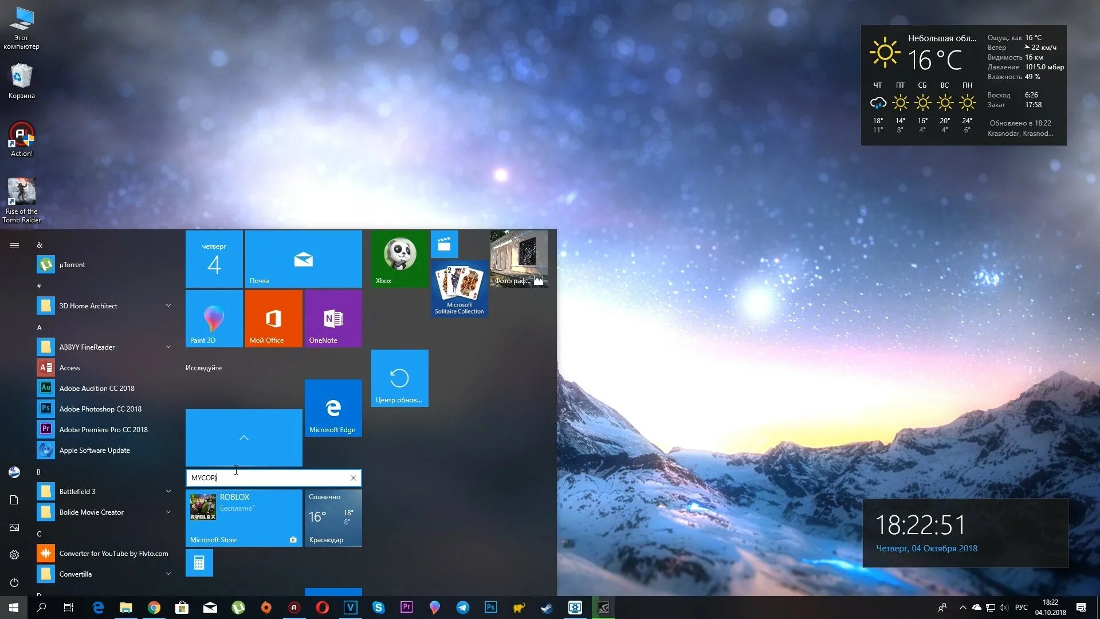Open Adobe Premiere Pro CC 2018 entry

[103, 430]
